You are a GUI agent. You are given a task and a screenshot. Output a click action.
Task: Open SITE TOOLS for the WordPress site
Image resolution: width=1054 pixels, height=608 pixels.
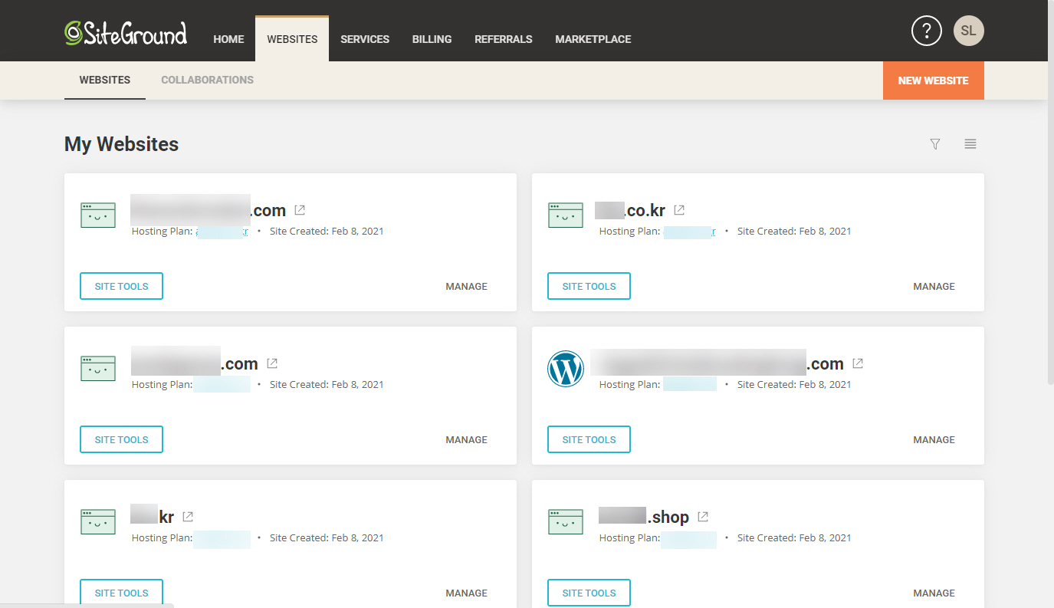click(x=589, y=439)
